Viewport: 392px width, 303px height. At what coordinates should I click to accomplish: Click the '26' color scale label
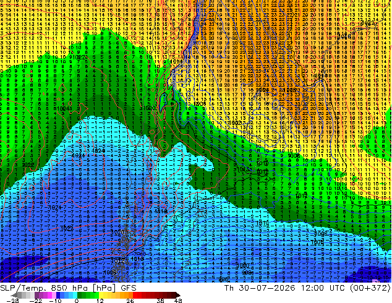pyautogui.click(x=130, y=301)
